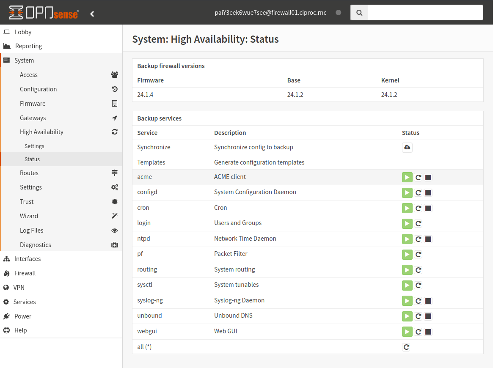The height and width of the screenshot is (368, 493).
Task: Restart the webgui service
Action: pyautogui.click(x=418, y=332)
